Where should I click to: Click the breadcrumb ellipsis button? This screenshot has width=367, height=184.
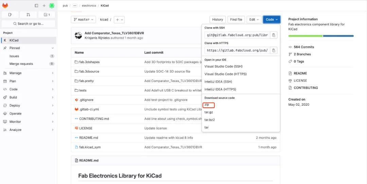(x=75, y=6)
